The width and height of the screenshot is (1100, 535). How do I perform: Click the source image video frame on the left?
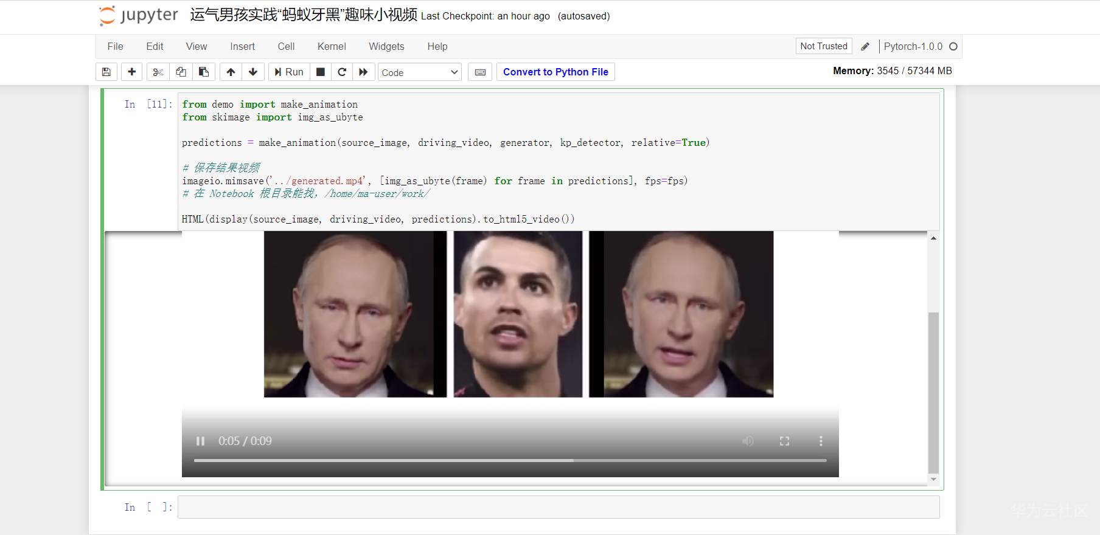click(x=355, y=314)
